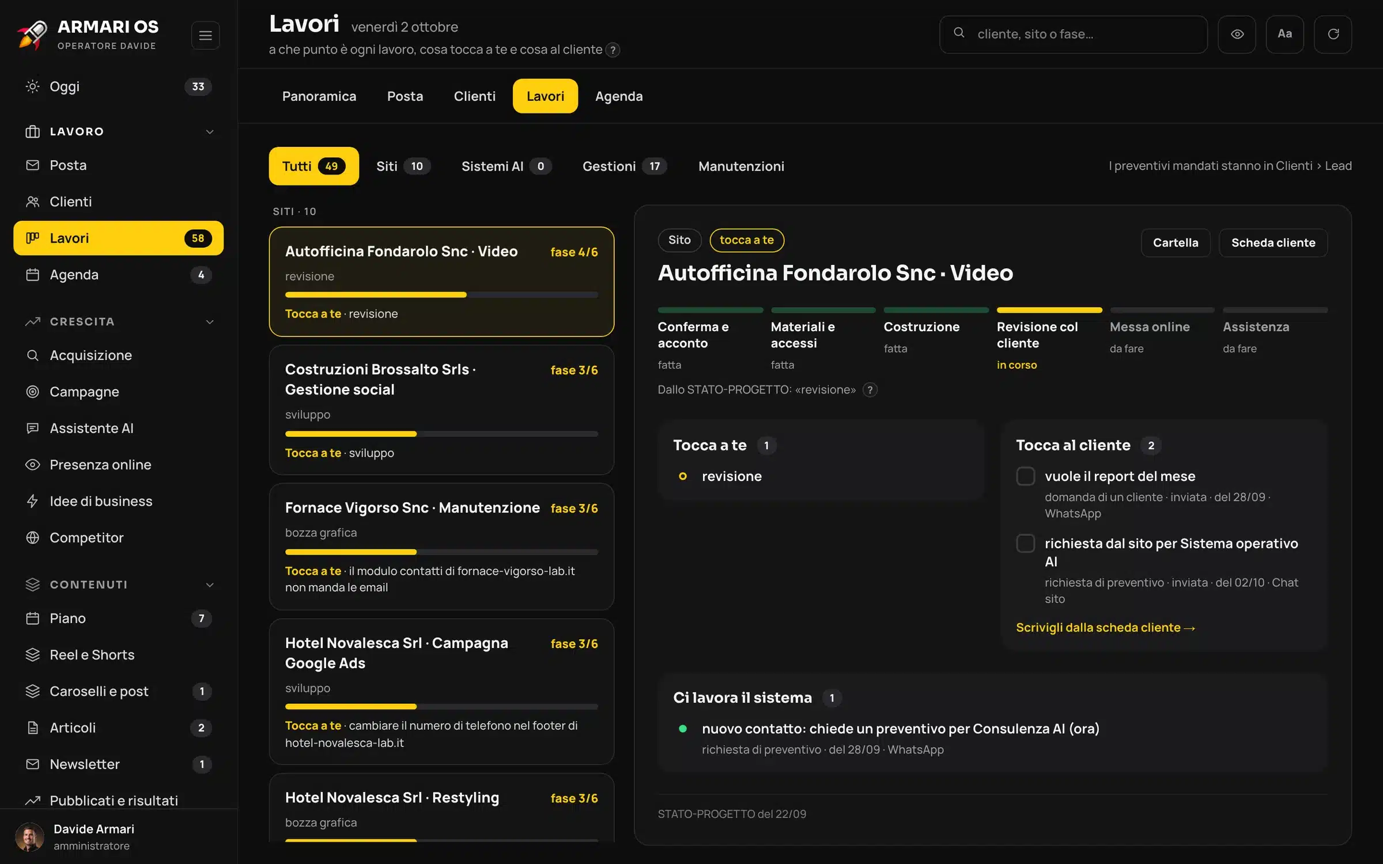
Task: Collapse the CONTENUTI sidebar section
Action: (210, 585)
